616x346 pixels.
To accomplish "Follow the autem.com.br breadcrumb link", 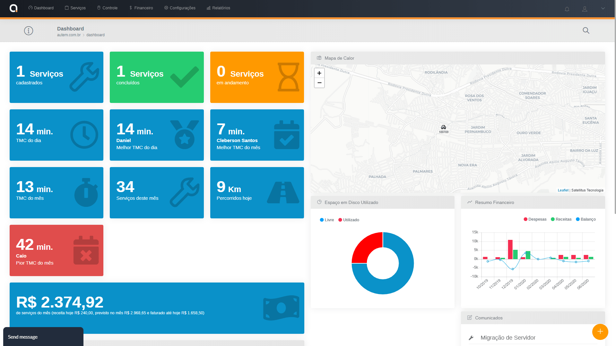I will click(x=69, y=35).
